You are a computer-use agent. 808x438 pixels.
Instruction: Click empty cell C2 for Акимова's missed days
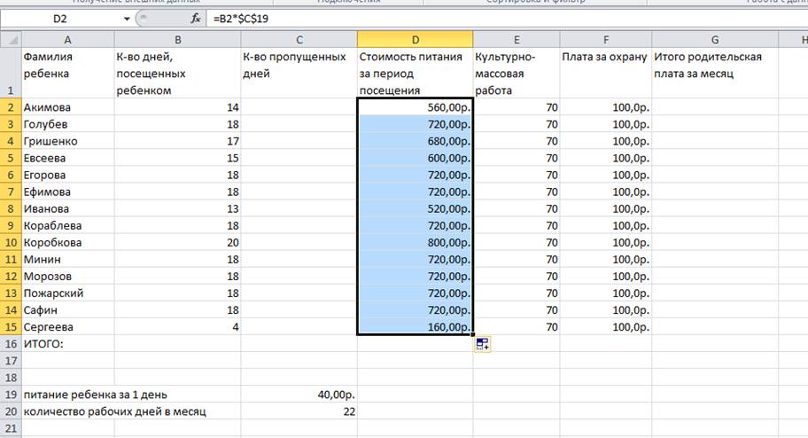click(299, 107)
